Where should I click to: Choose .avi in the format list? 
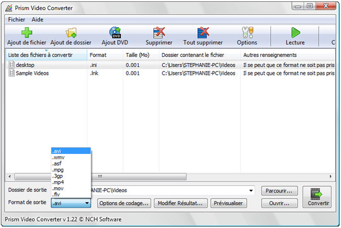click(71, 151)
